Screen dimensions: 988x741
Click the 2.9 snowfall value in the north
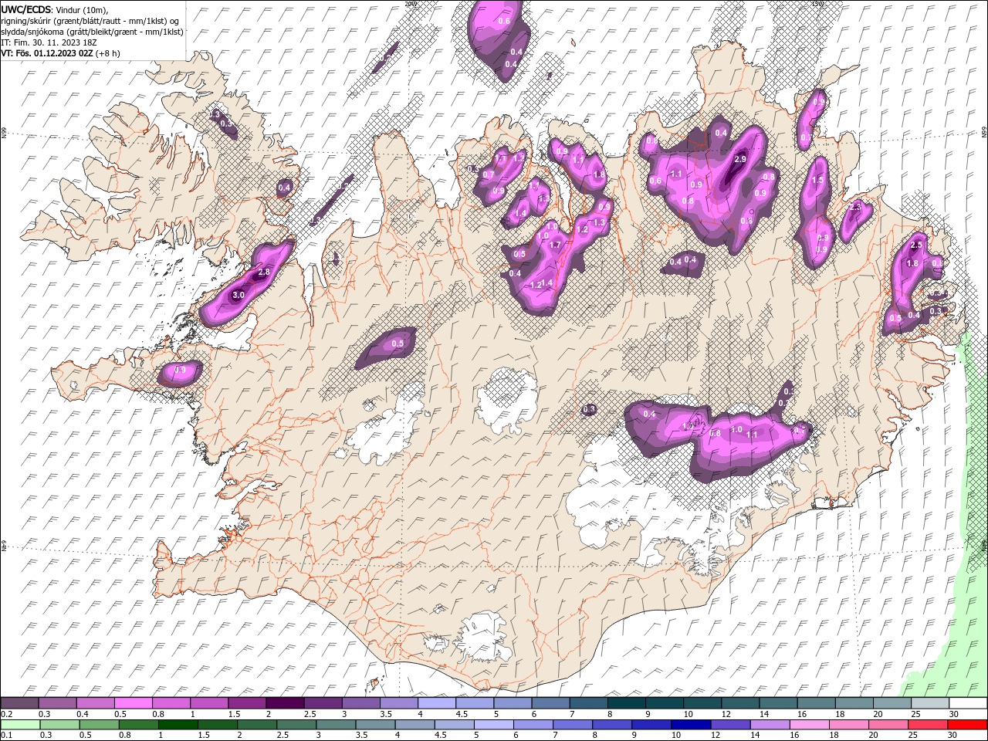(x=740, y=159)
